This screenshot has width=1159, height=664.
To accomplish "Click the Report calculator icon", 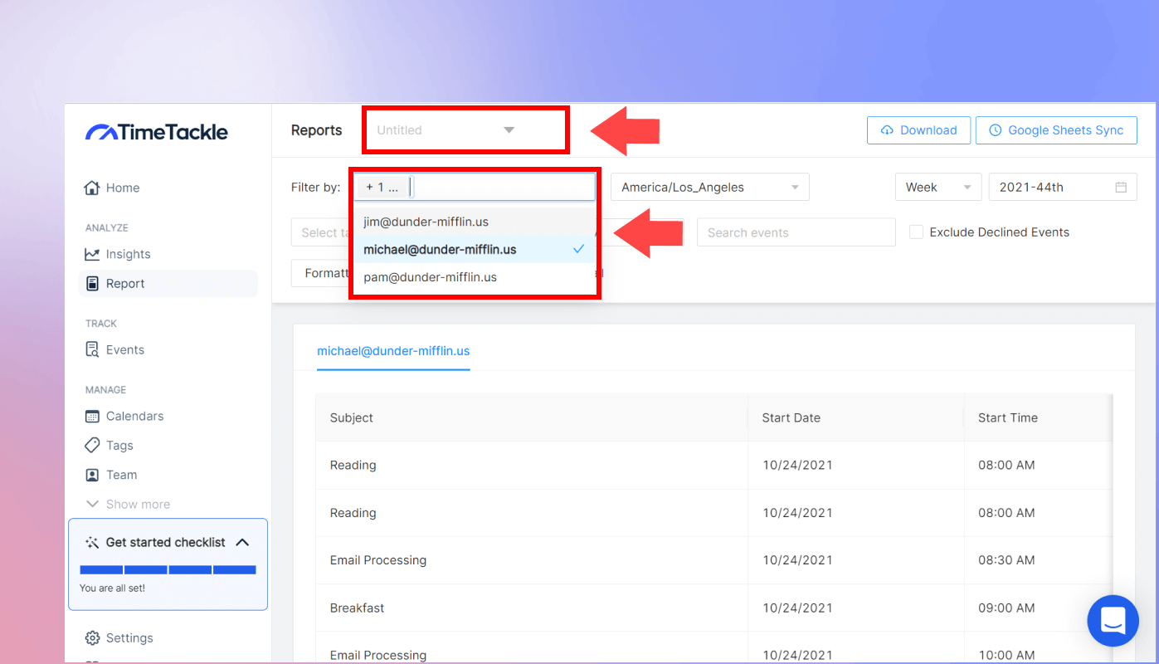I will coord(92,283).
